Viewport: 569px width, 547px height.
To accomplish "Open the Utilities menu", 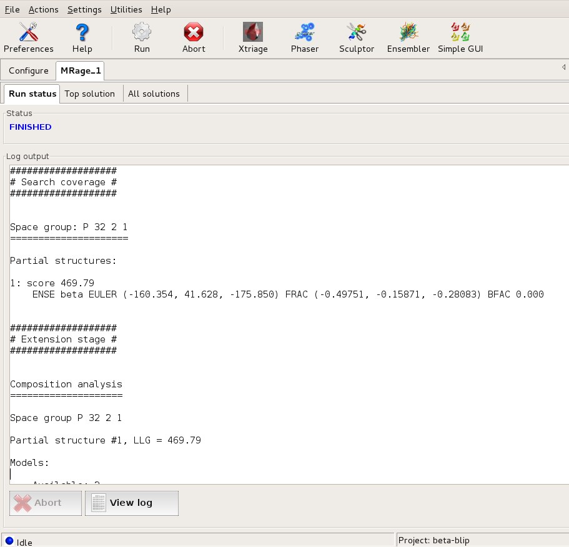I will [126, 9].
